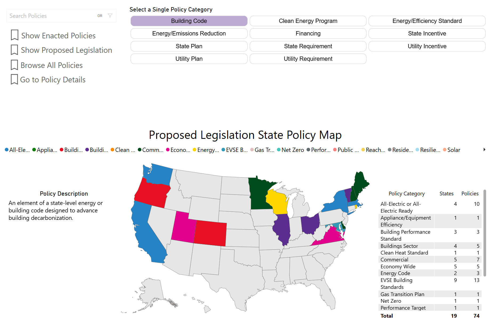Select the Building Code category
The image size is (488, 331).
pyautogui.click(x=189, y=21)
